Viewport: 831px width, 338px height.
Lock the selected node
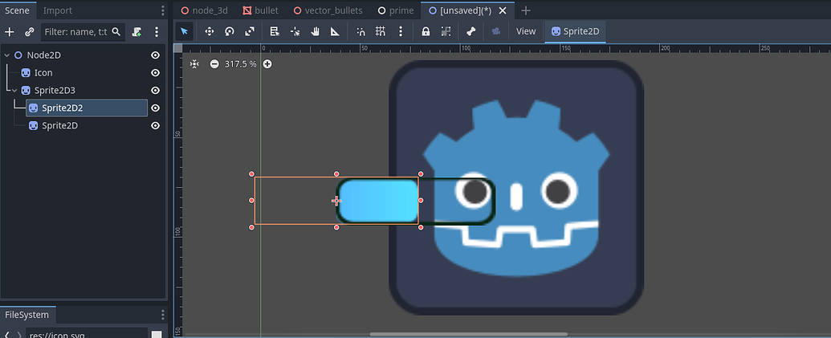426,32
